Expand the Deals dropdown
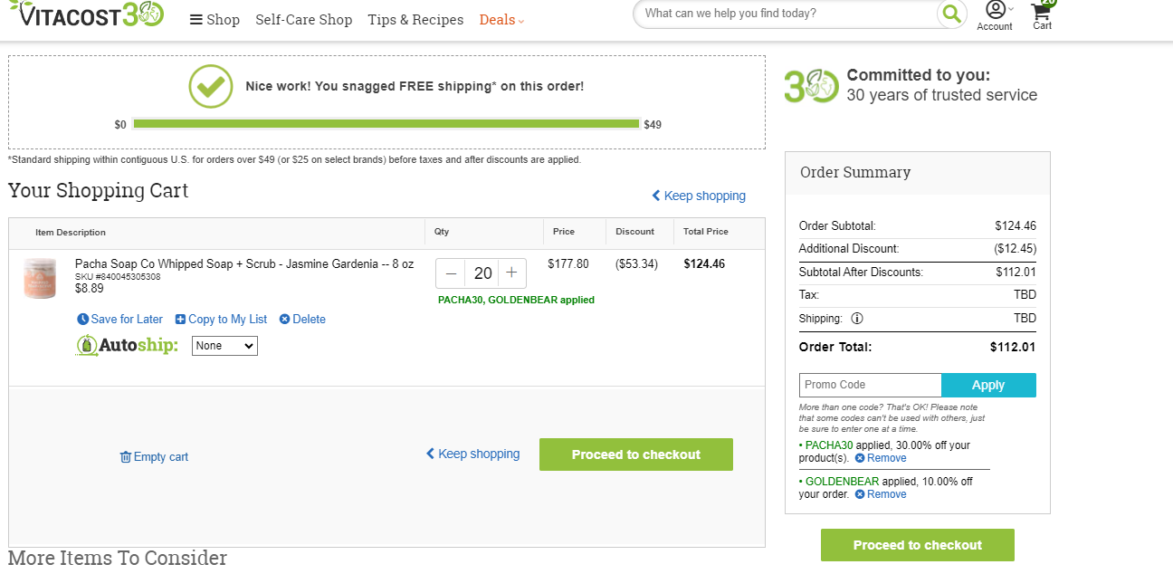The image size is (1173, 574). point(501,19)
